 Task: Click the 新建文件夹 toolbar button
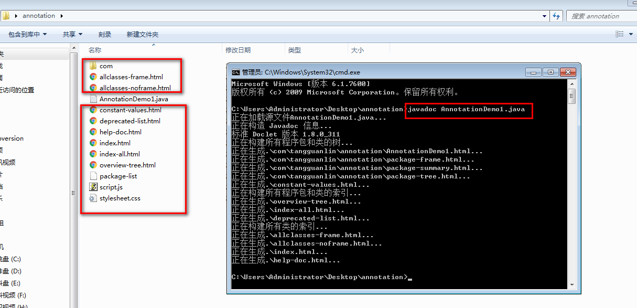click(143, 34)
